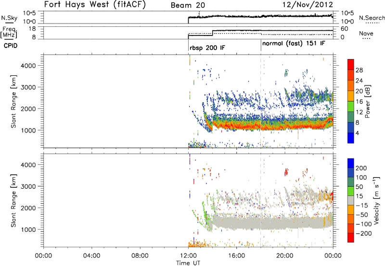Click the '18' tick on frequency axis
385x266 pixels.
(32, 29)
